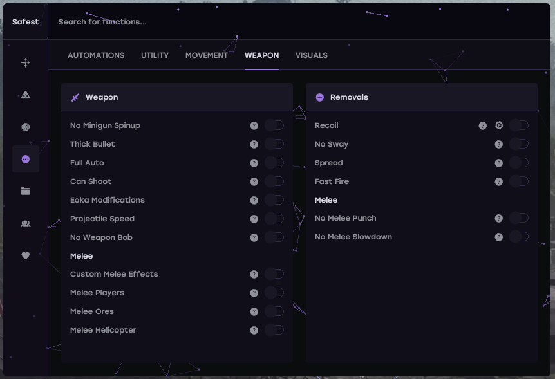Select the radar icon in the sidebar
555x379 pixels.
(26, 127)
